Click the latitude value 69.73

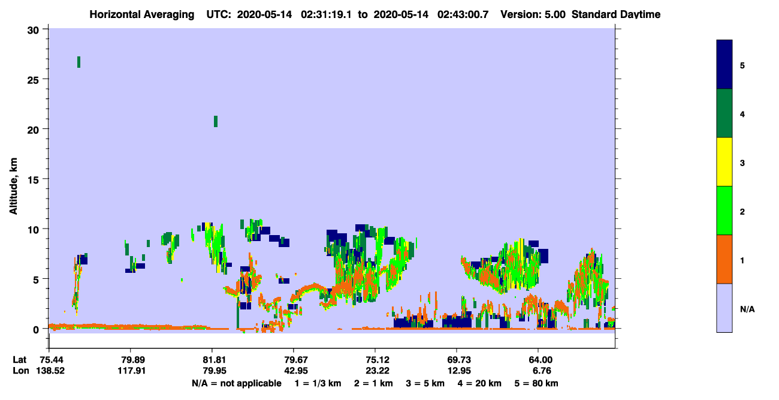(459, 359)
